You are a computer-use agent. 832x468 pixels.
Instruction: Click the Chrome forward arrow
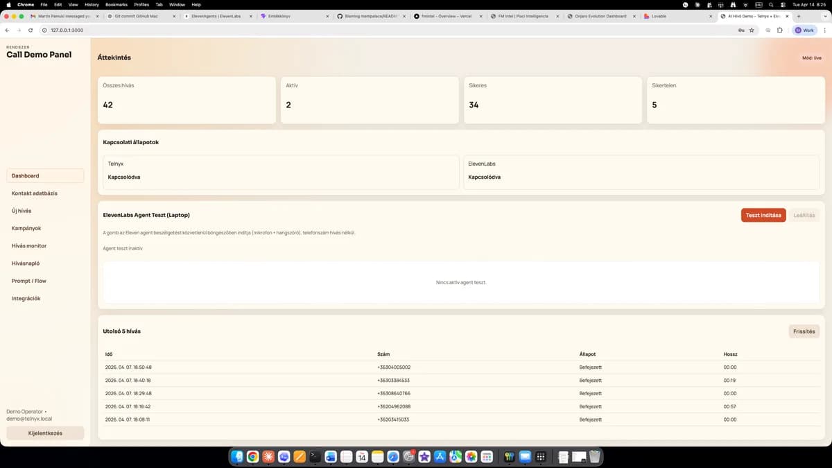(x=19, y=31)
